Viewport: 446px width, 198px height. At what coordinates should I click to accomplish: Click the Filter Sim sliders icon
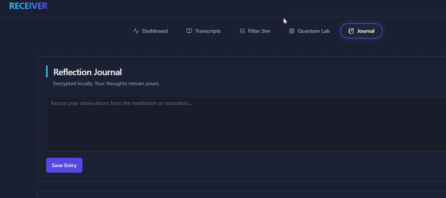tap(242, 31)
